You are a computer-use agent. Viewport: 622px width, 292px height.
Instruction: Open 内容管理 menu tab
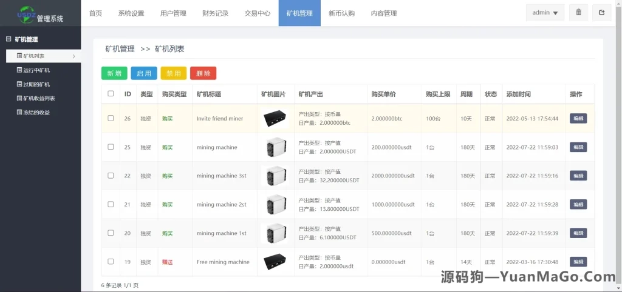(x=384, y=13)
